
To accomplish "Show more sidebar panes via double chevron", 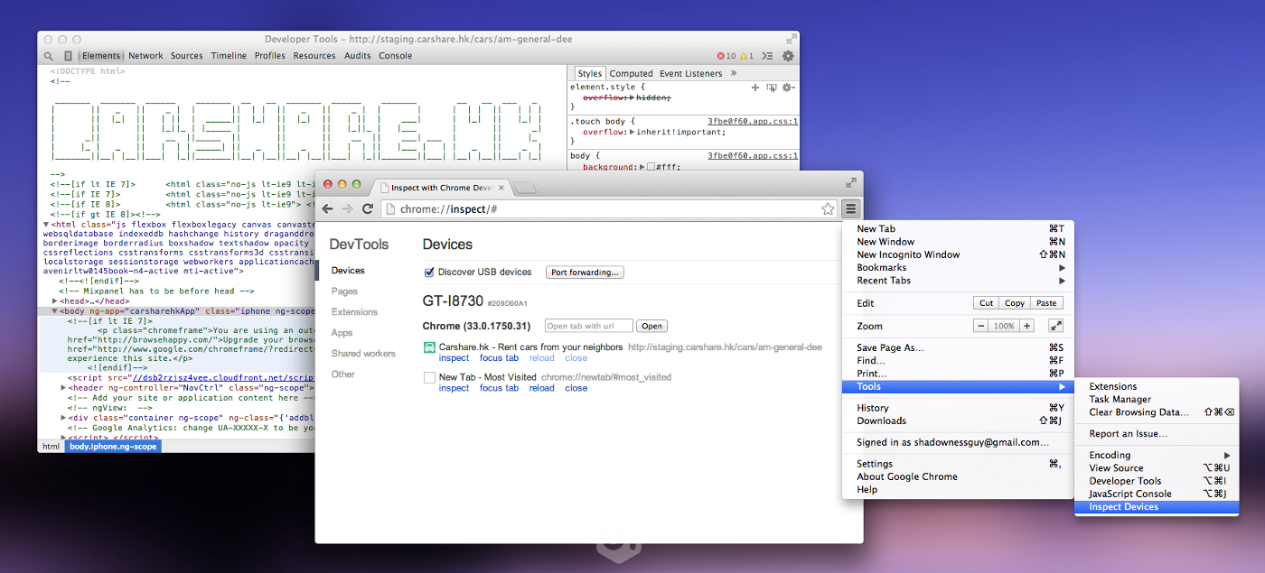I will 733,73.
